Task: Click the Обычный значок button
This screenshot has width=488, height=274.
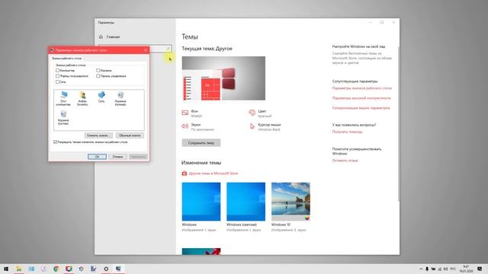Action: 130,135
